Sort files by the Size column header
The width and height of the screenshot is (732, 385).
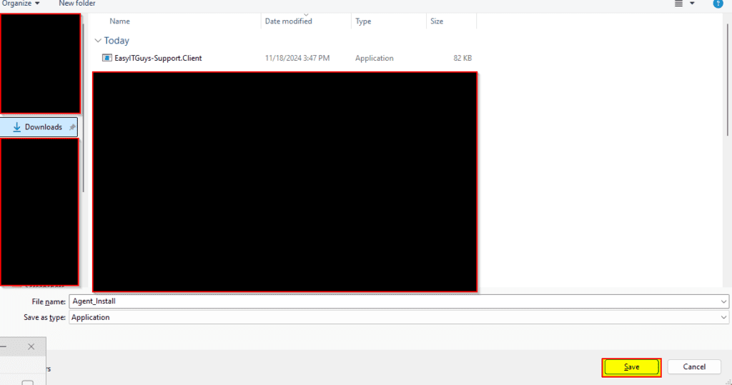coord(437,21)
